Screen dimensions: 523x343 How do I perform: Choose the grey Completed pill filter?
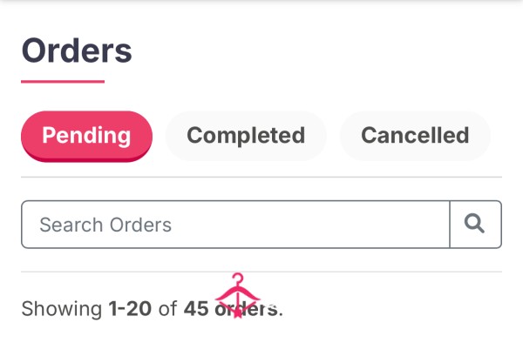pyautogui.click(x=246, y=136)
